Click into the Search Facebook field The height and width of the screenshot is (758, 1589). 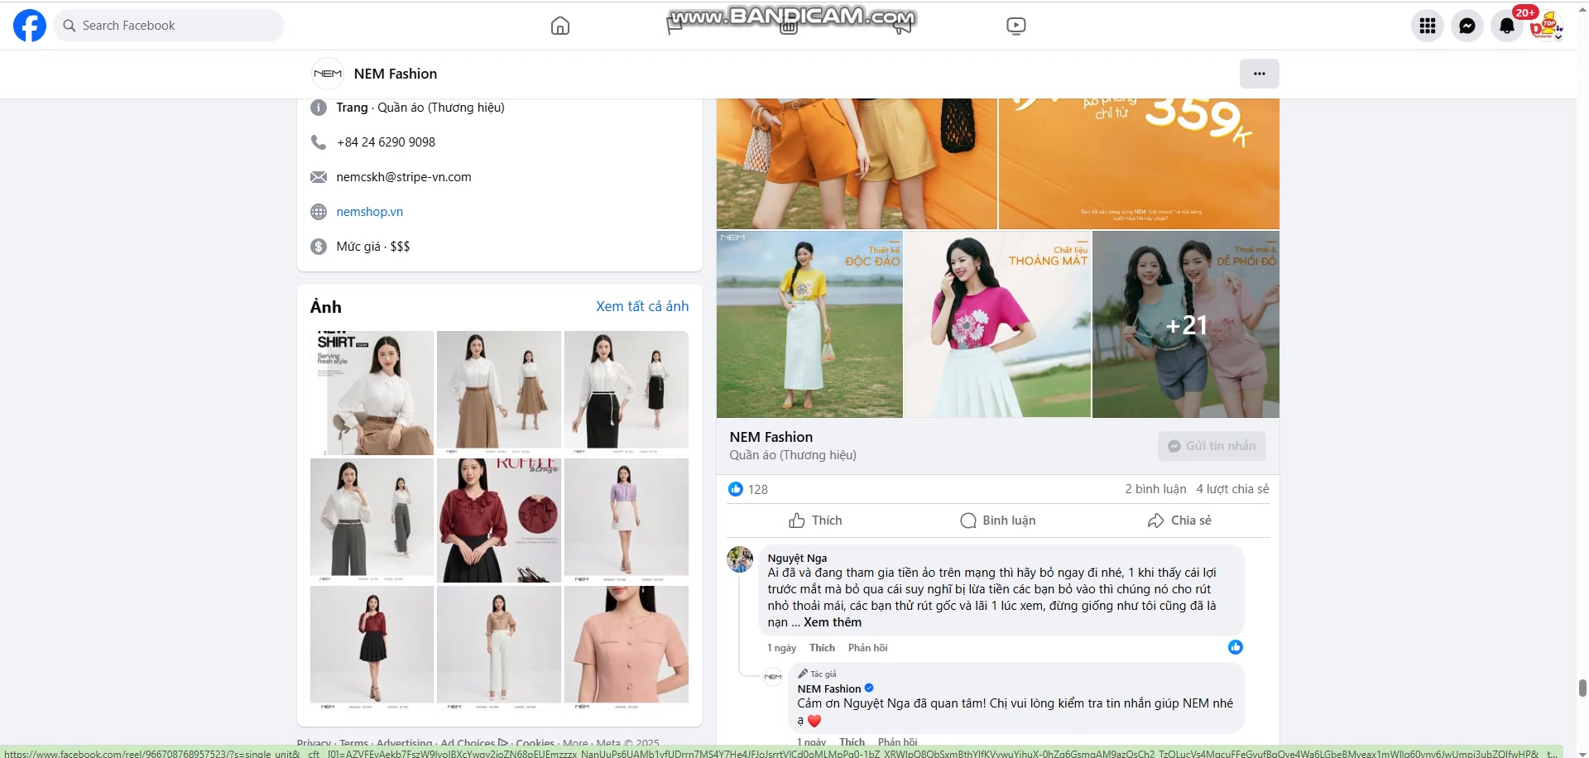[x=170, y=26]
